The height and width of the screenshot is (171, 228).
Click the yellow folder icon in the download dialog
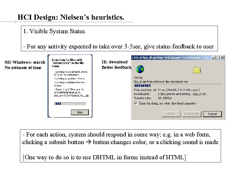pos(197,70)
